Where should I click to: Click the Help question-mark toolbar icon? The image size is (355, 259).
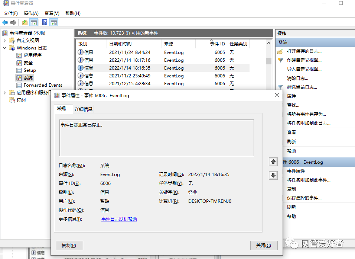pyautogui.click(x=45, y=22)
